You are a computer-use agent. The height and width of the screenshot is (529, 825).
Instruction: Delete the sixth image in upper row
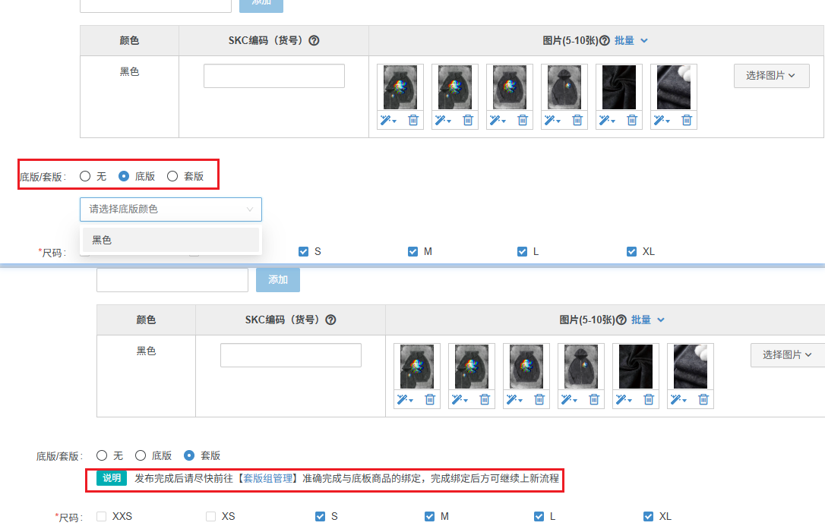click(687, 121)
